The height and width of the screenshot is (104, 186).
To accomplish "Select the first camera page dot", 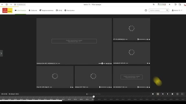I will point(87,94).
